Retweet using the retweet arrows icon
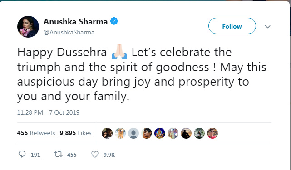Image resolution: width=291 pixels, height=170 pixels. 58,154
